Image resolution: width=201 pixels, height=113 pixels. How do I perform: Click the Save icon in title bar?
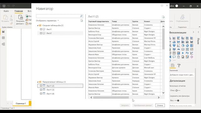4,6
